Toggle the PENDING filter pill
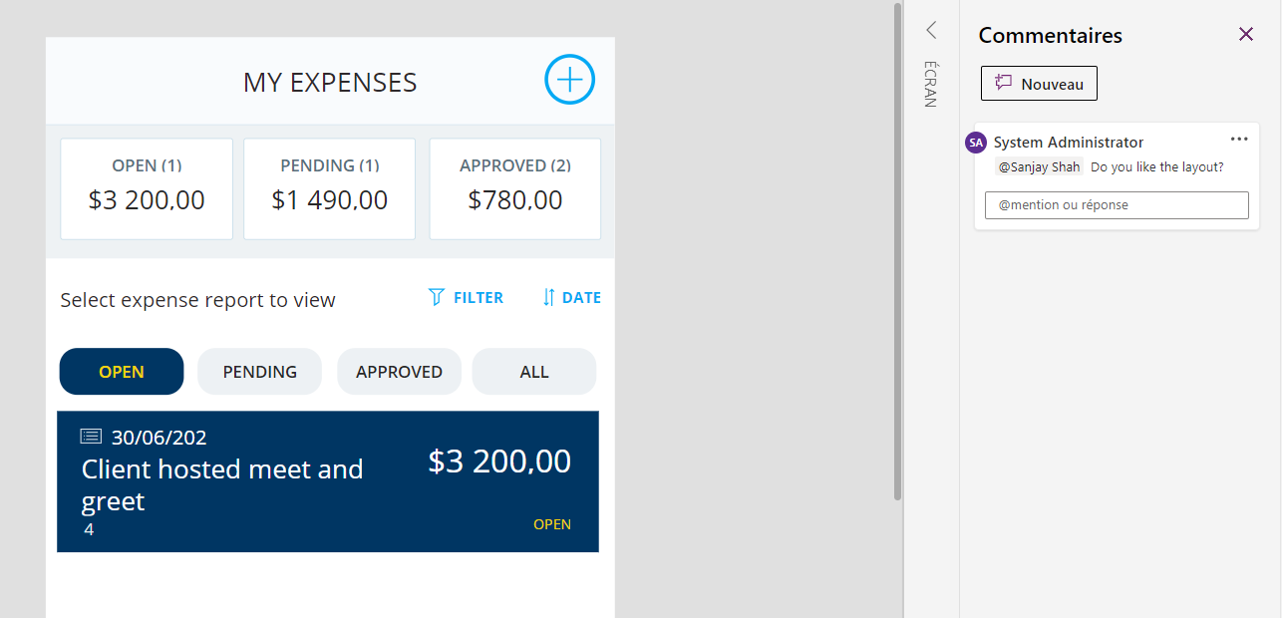 [x=259, y=371]
